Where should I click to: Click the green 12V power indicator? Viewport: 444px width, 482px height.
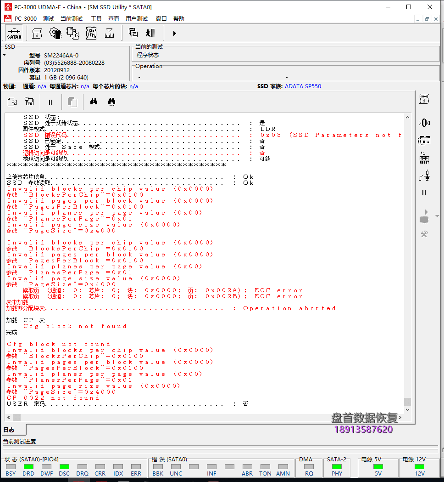419,467
